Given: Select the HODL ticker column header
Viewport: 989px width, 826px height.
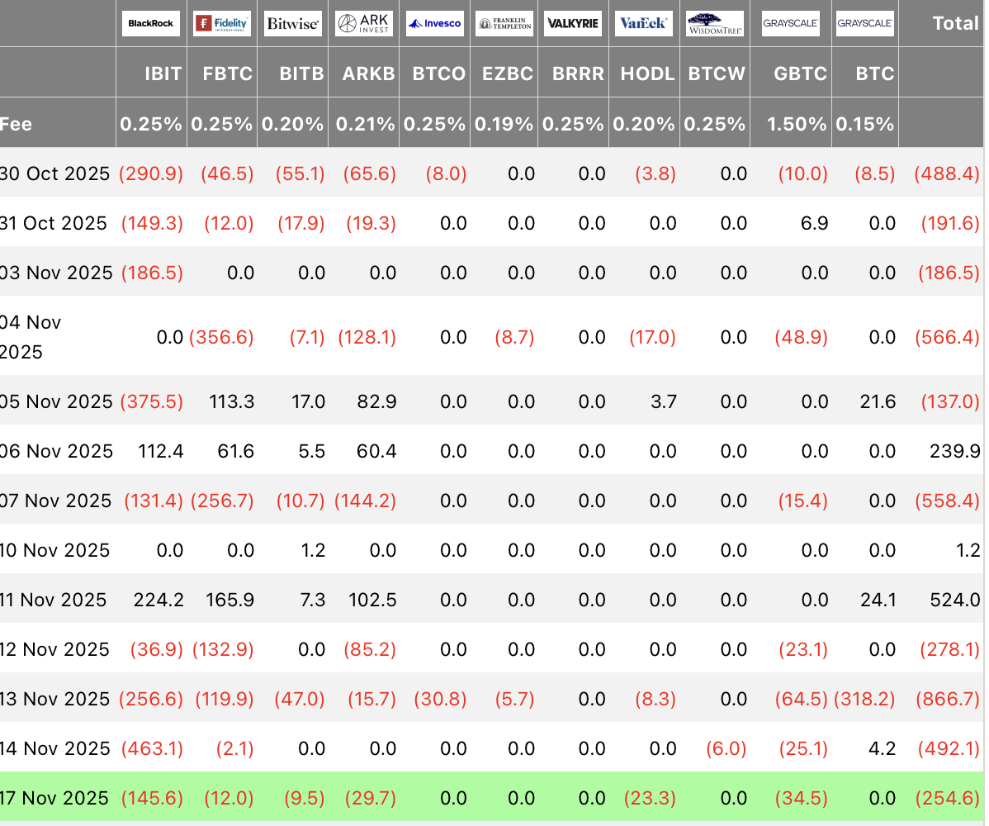Looking at the screenshot, I should 648,74.
